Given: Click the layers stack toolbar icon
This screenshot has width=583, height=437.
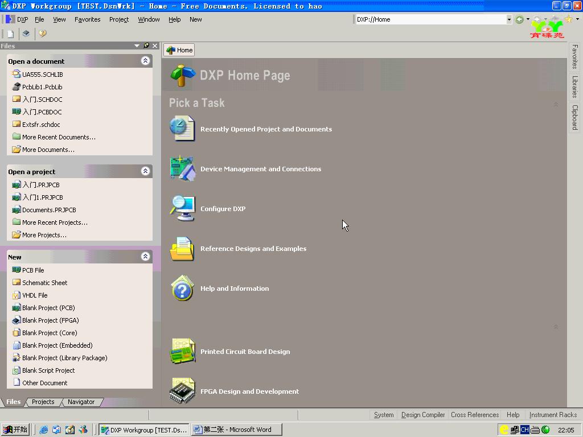Looking at the screenshot, I should pos(26,34).
